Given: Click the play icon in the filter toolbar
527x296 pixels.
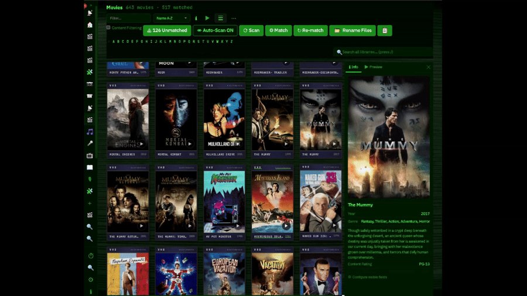Looking at the screenshot, I should point(207,18).
